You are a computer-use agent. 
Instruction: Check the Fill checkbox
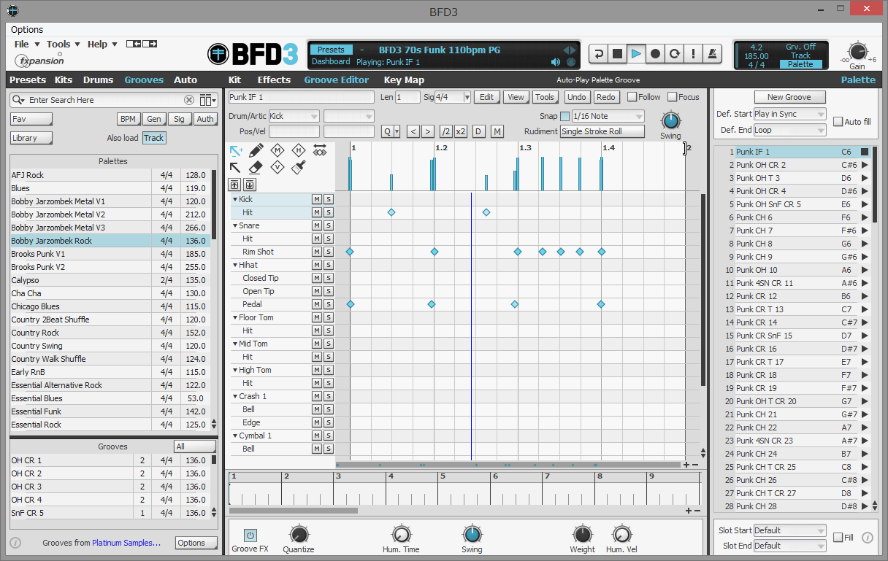point(838,538)
